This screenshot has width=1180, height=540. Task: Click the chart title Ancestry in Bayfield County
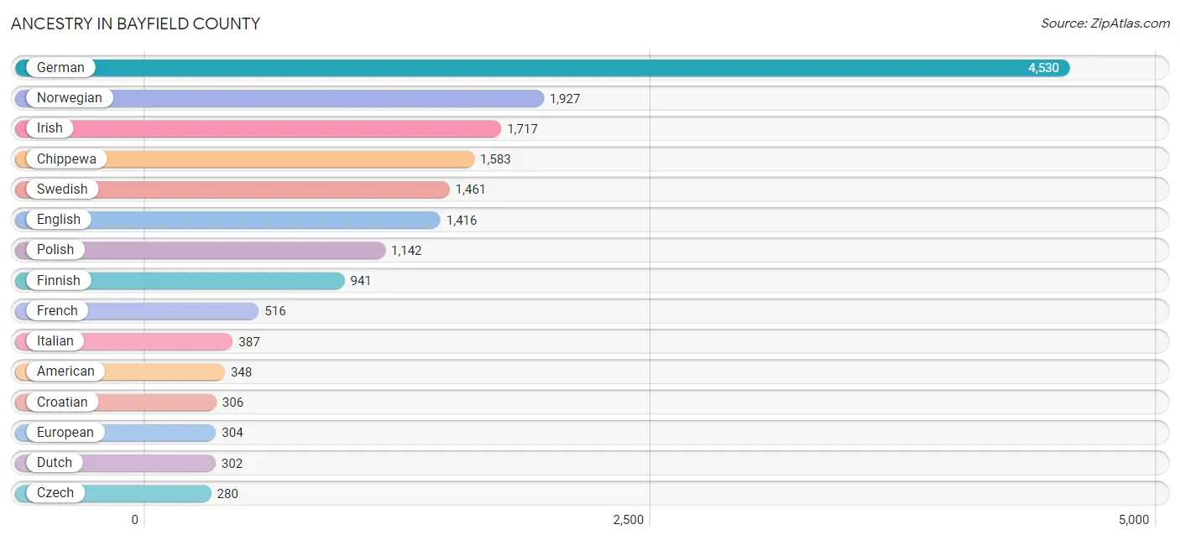(135, 23)
